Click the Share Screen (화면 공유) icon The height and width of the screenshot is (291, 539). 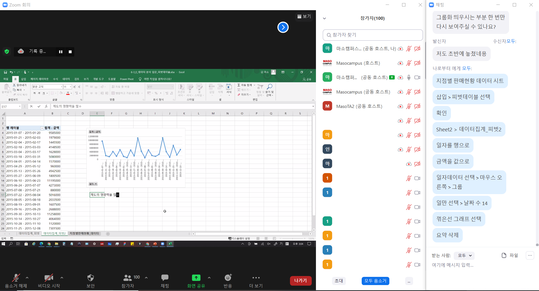(x=196, y=278)
